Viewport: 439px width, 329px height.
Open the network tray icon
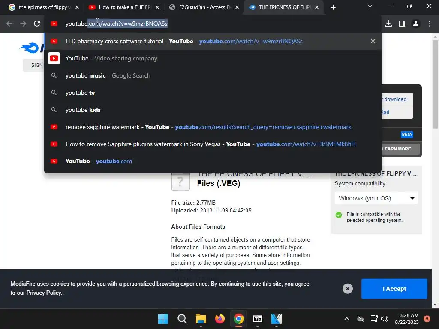coord(374,319)
